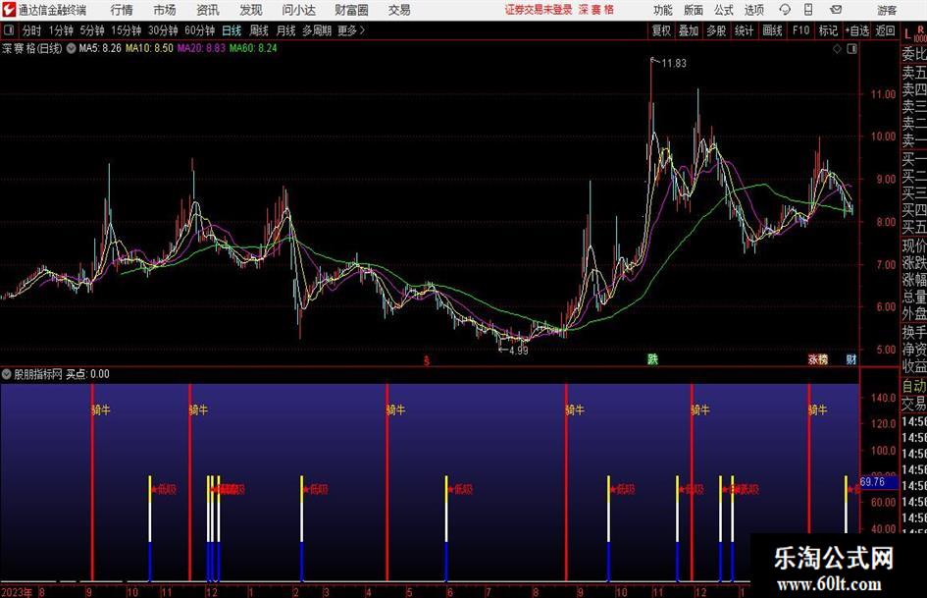Screen dimensions: 927x598
Task: Click the diamond icon at chart top right
Action: (837, 49)
